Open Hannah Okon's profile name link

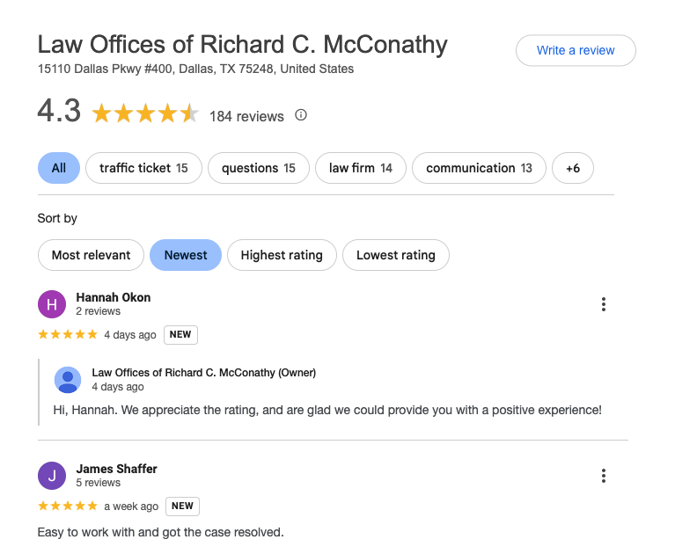tap(114, 297)
